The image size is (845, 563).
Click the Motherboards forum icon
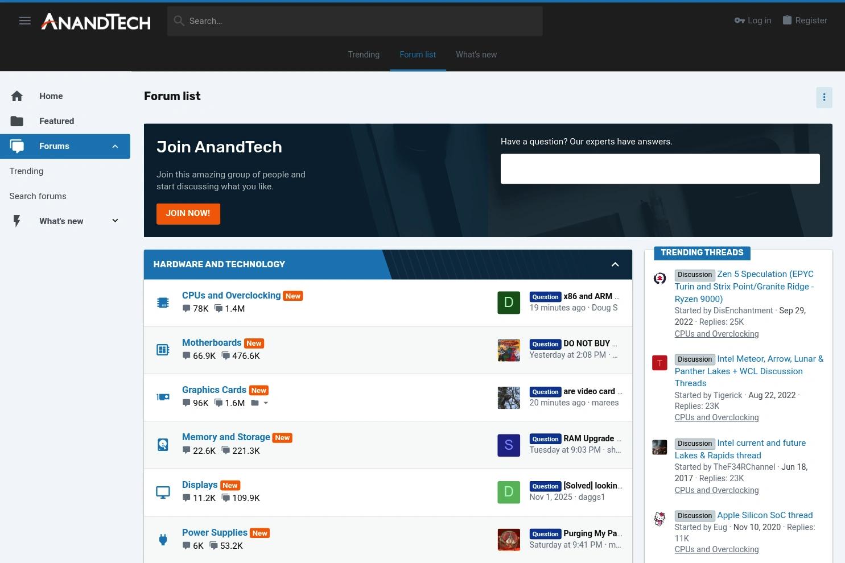tap(163, 350)
